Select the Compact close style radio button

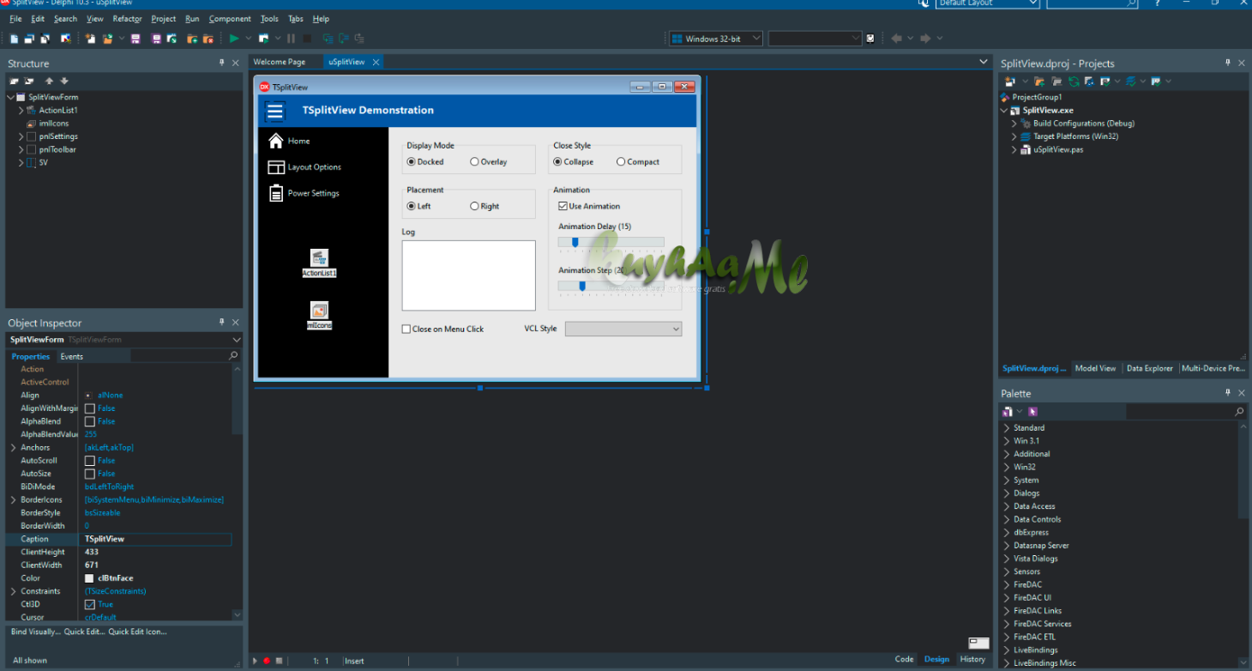621,162
